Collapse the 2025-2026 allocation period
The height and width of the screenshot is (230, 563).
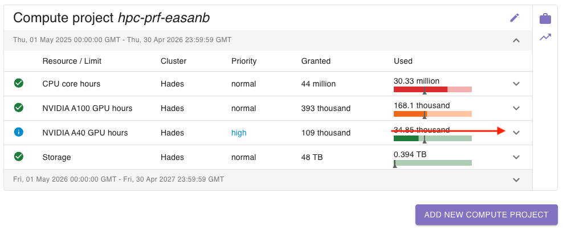(x=516, y=40)
